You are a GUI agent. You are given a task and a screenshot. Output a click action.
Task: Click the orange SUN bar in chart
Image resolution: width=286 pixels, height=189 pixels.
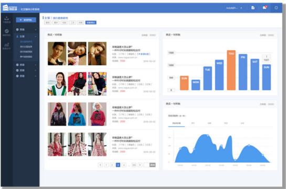(x=184, y=83)
